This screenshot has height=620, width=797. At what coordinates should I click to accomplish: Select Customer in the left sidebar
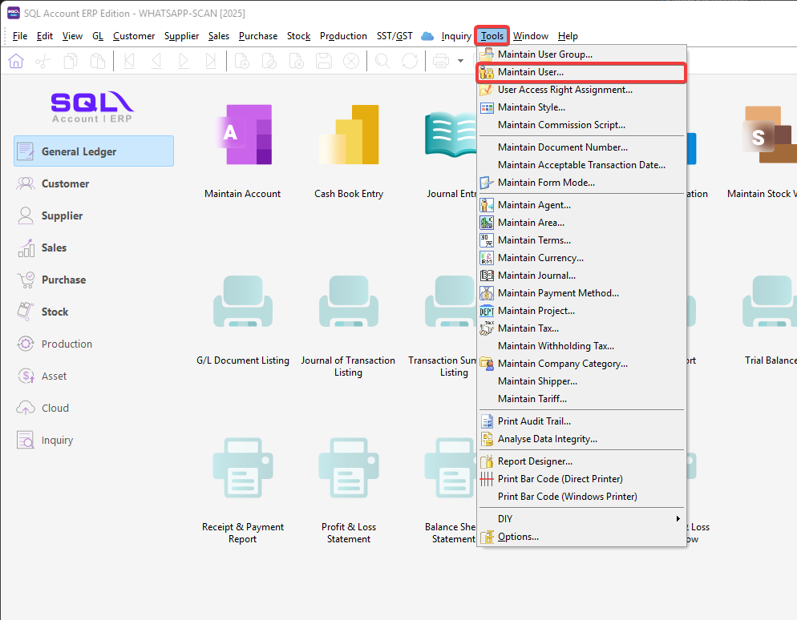65,183
